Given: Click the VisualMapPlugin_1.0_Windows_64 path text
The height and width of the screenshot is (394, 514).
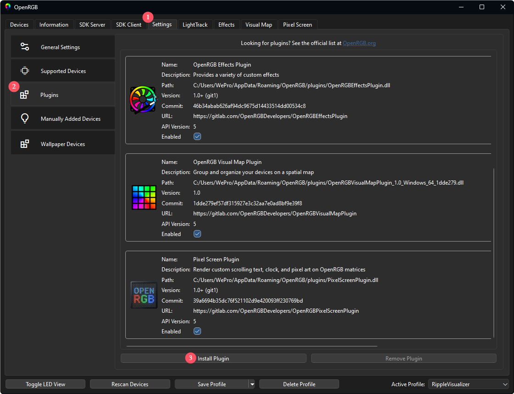Looking at the screenshot, I should pyautogui.click(x=328, y=183).
